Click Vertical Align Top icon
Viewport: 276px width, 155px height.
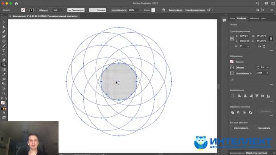pyautogui.click(x=257, y=96)
